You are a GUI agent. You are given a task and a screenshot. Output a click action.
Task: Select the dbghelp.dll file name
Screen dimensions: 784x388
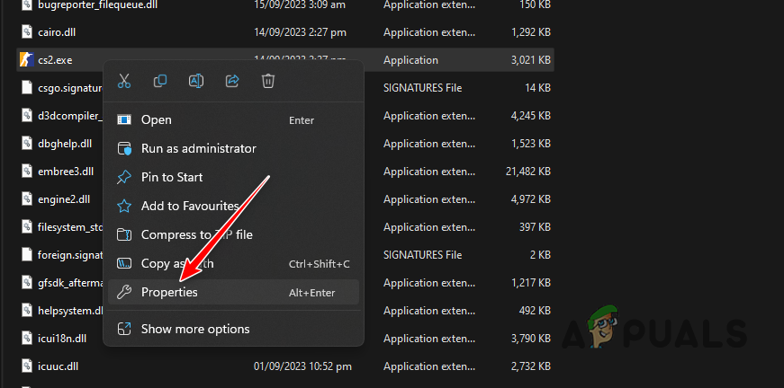(x=65, y=144)
